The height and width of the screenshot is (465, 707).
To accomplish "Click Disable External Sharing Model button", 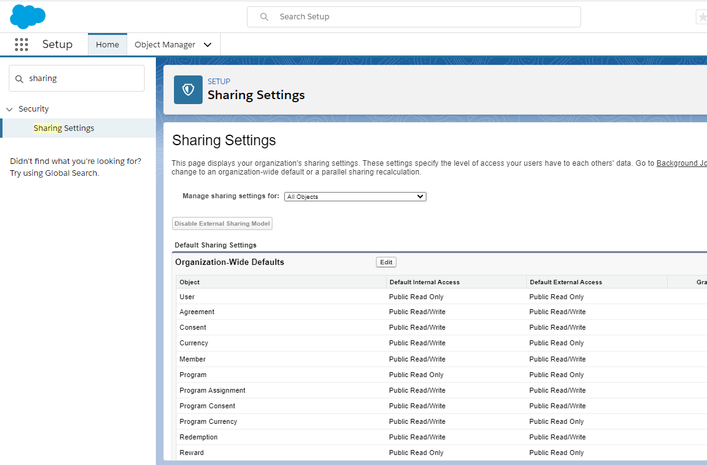I will (x=223, y=224).
